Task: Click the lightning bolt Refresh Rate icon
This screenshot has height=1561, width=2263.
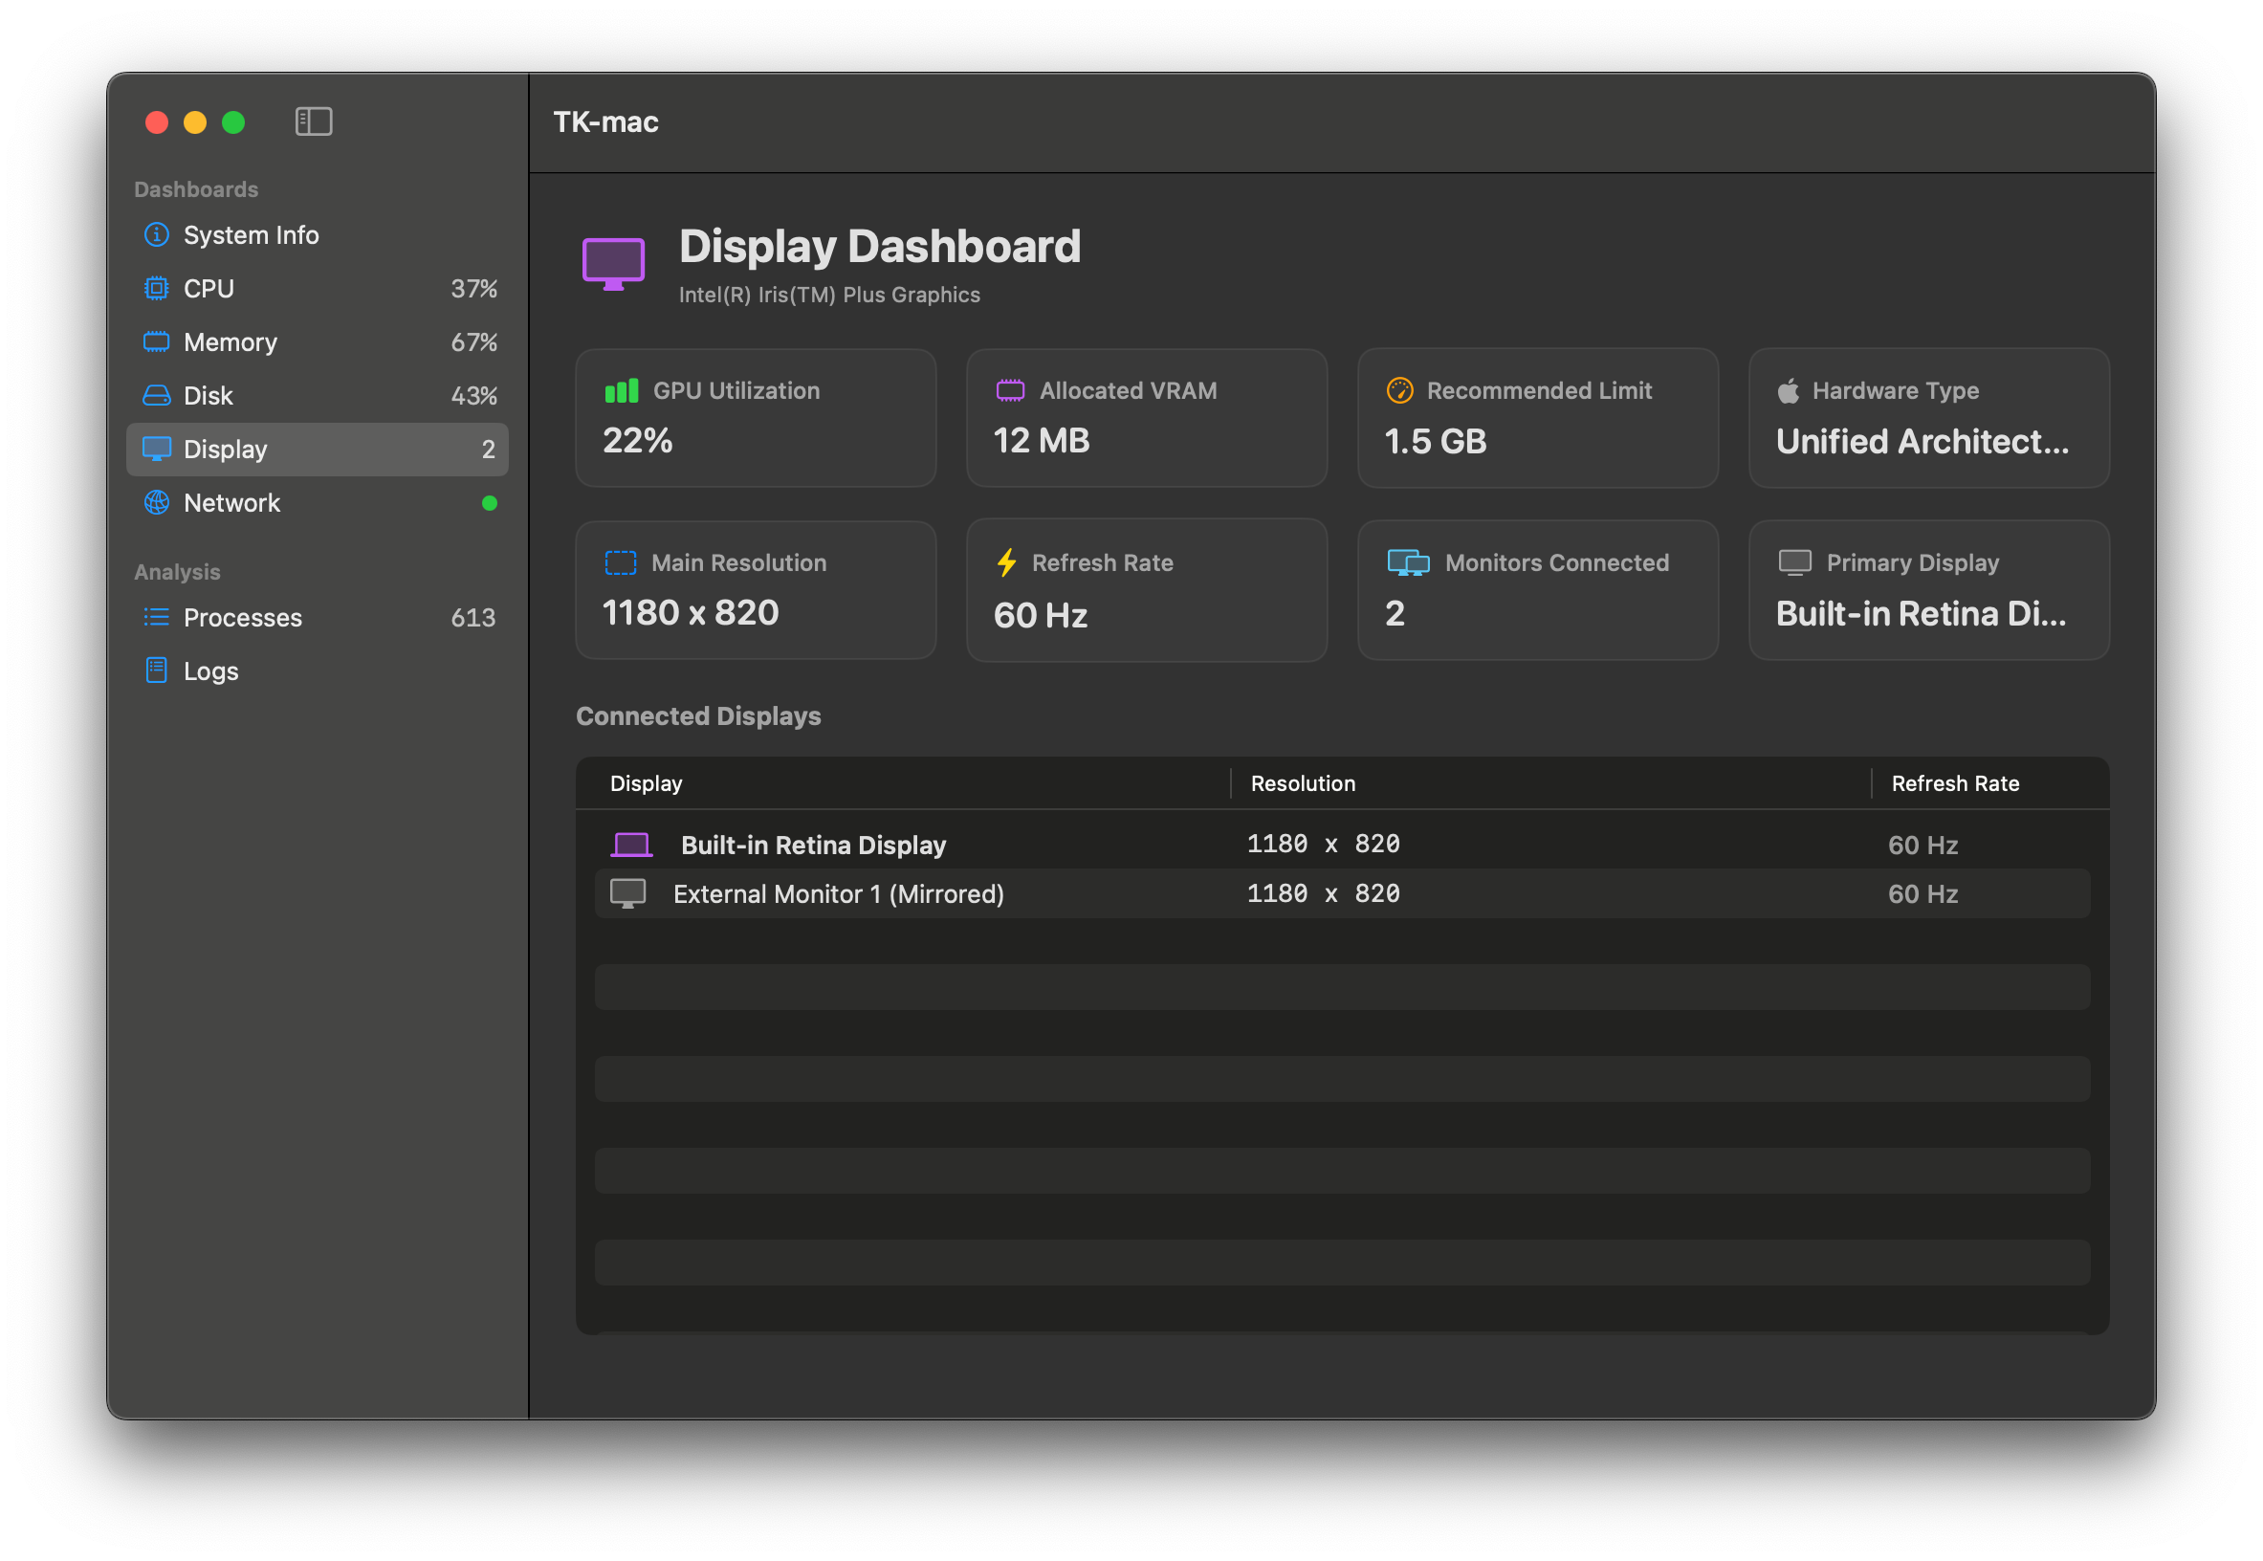Action: [x=1006, y=562]
